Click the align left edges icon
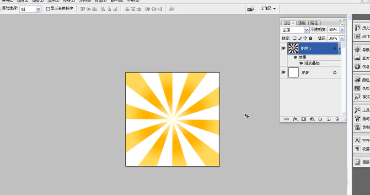 [x=103, y=9]
